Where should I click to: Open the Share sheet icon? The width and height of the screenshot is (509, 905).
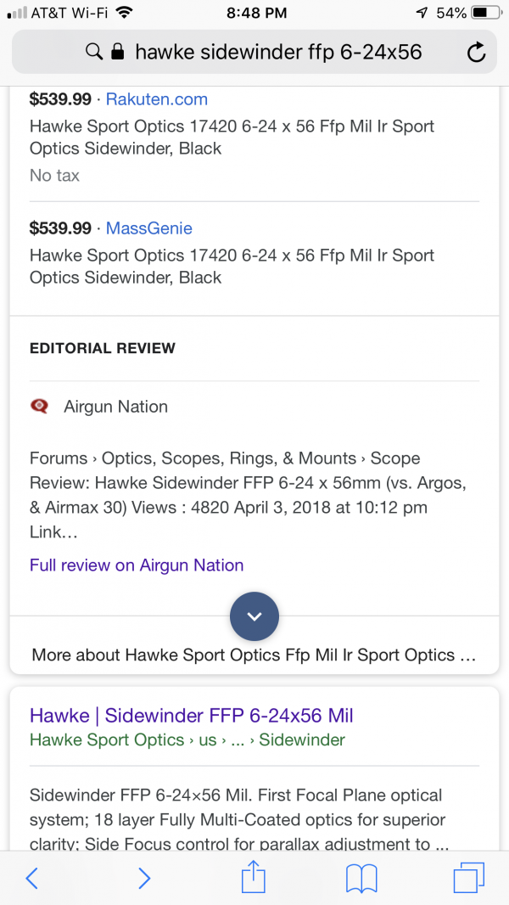point(254,877)
